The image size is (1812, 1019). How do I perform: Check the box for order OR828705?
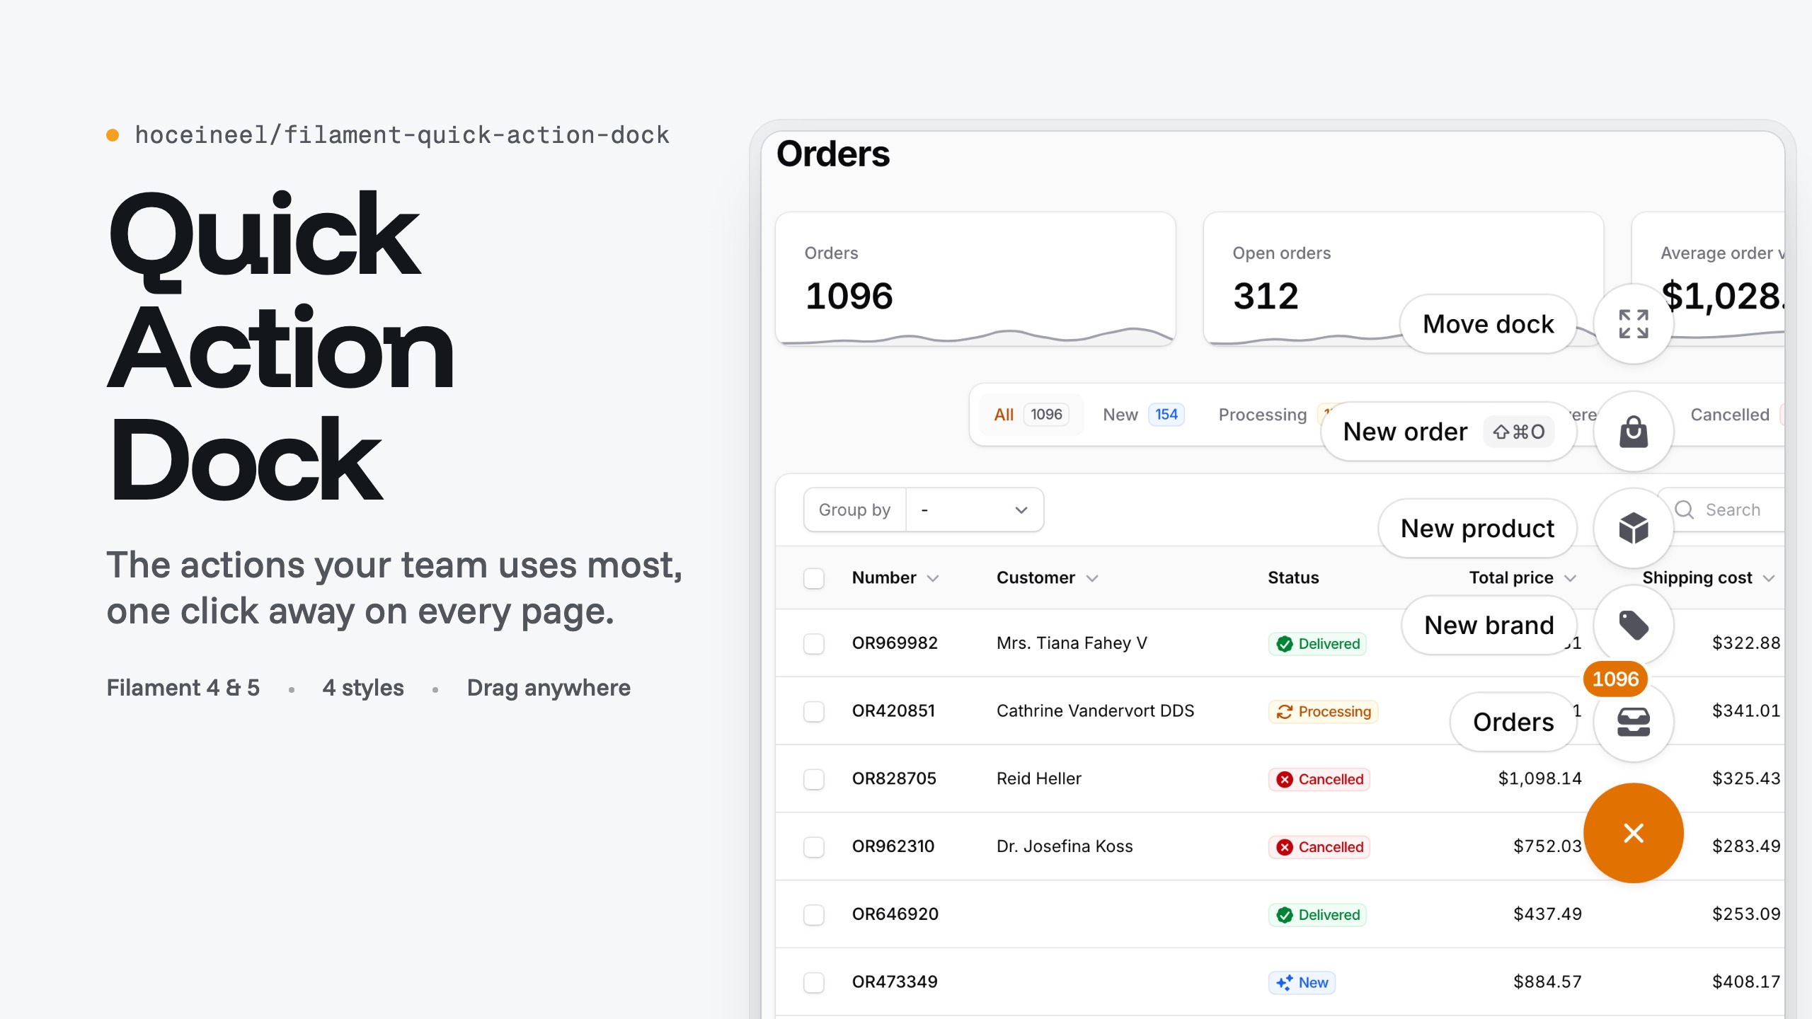(x=814, y=779)
